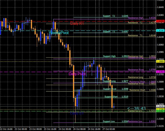Select the magenta 'Daily Pivot' chart label
This screenshot has width=165, height=131.
[77, 74]
